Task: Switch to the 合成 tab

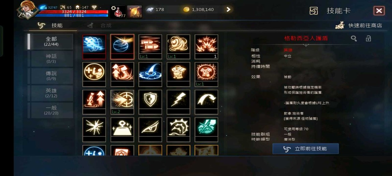Action: tap(100, 25)
